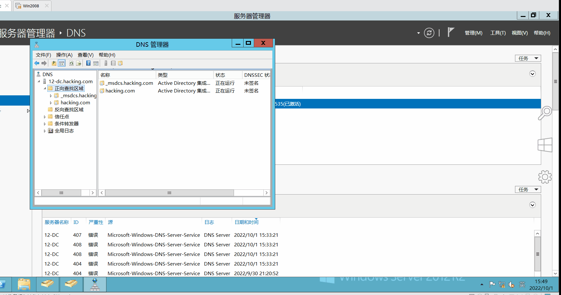Select 反向查找区域 in the DNS tree
The height and width of the screenshot is (295, 561).
(x=69, y=110)
